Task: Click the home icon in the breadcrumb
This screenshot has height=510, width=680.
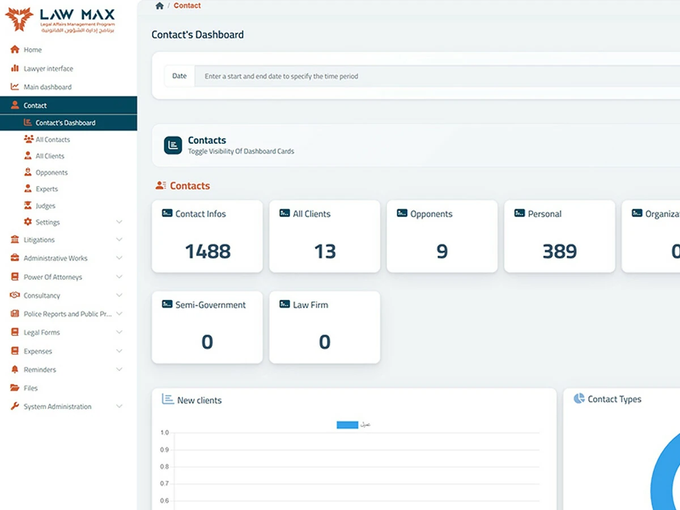Action: pyautogui.click(x=160, y=6)
